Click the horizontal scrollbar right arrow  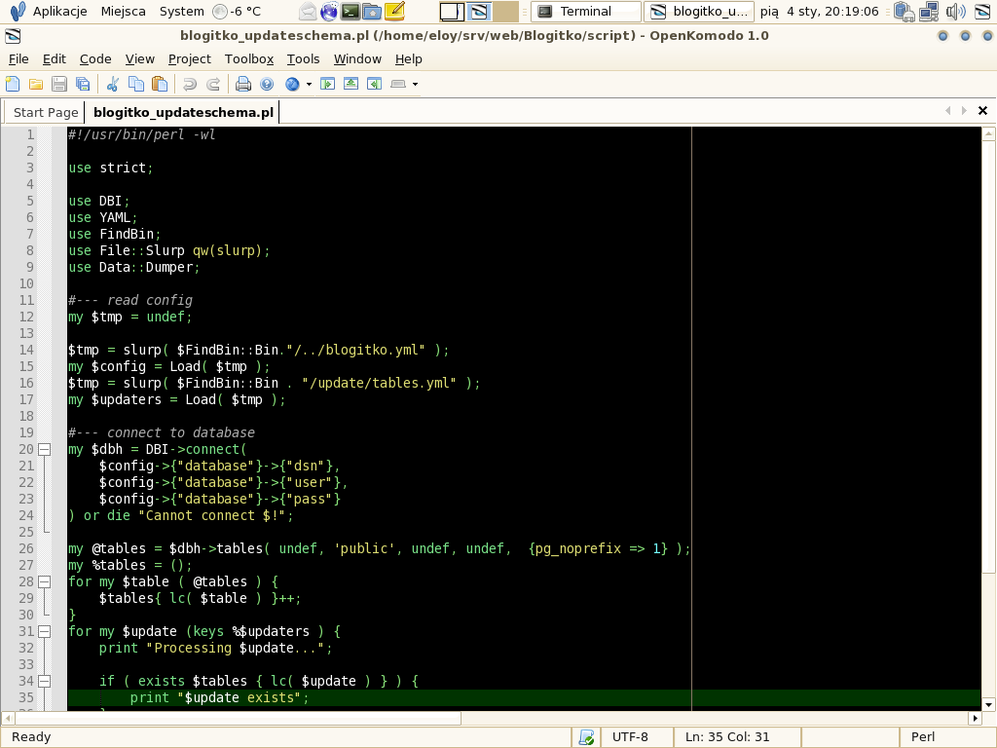point(975,718)
